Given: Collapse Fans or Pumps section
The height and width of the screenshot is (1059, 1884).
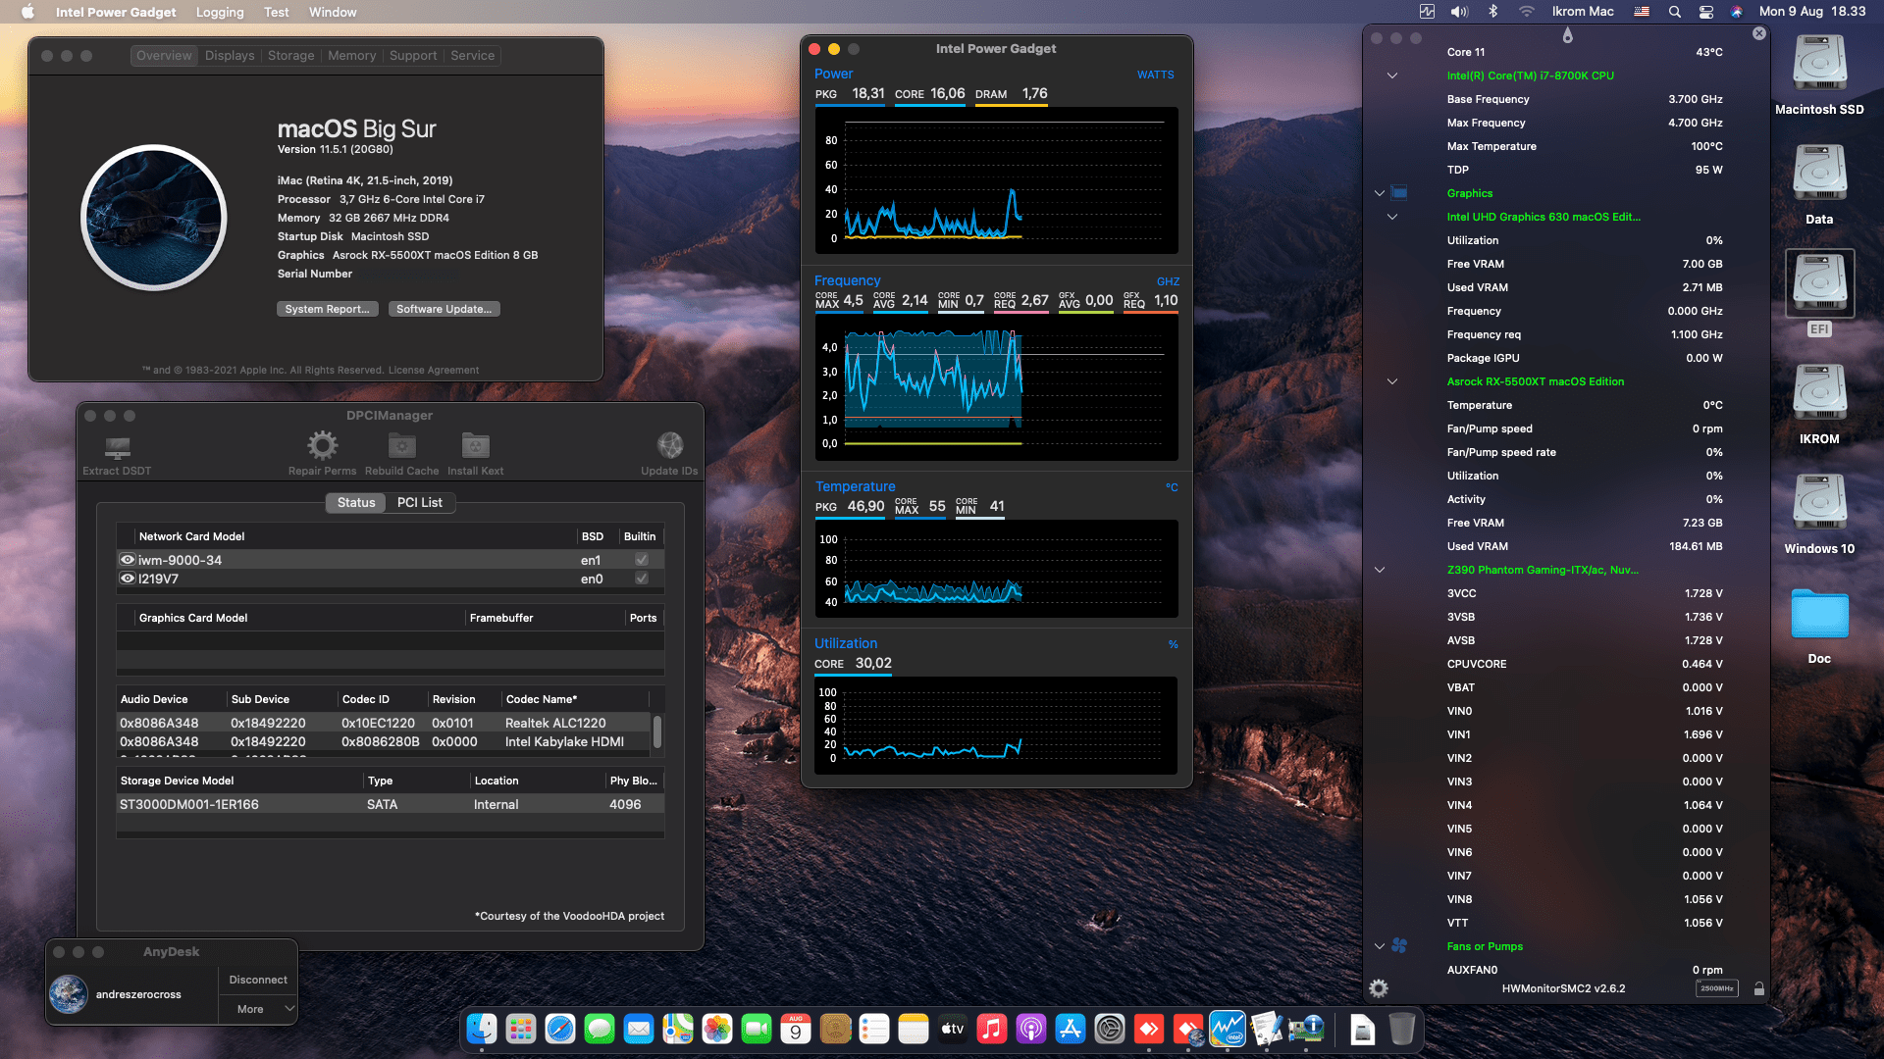Looking at the screenshot, I should coord(1380,946).
